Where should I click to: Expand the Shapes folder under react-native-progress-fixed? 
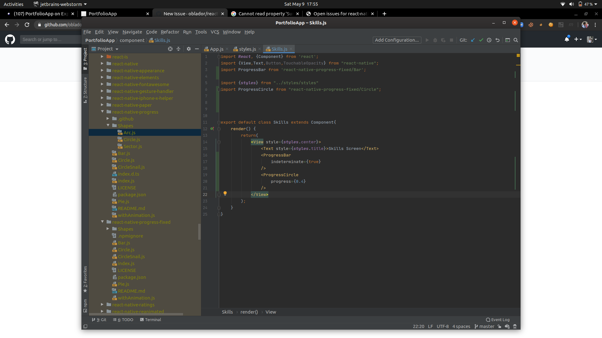tap(108, 229)
